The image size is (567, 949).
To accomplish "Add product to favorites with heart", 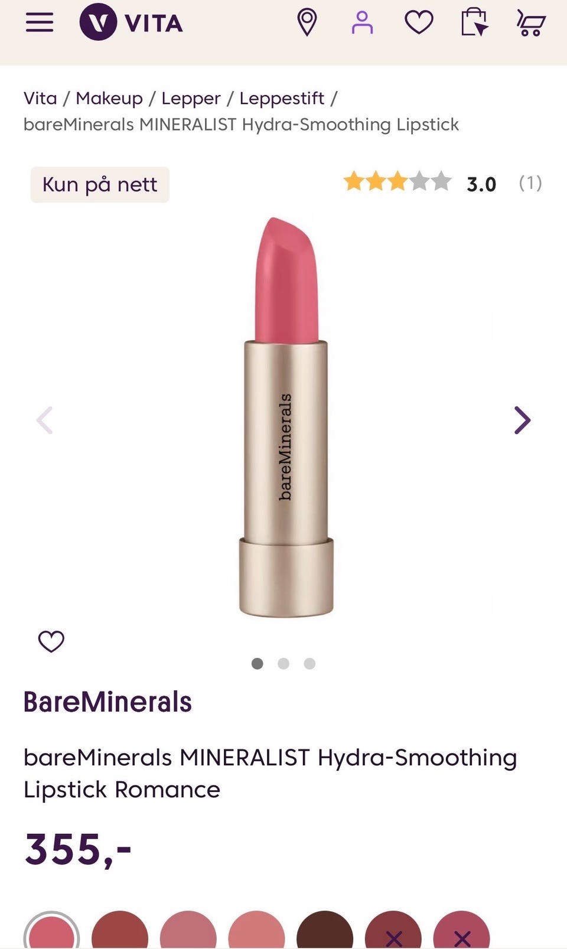I will click(x=51, y=641).
